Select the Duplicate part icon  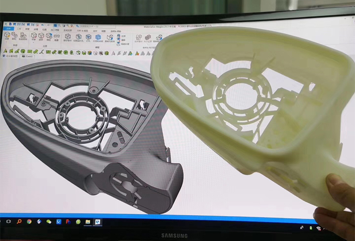tap(15, 36)
